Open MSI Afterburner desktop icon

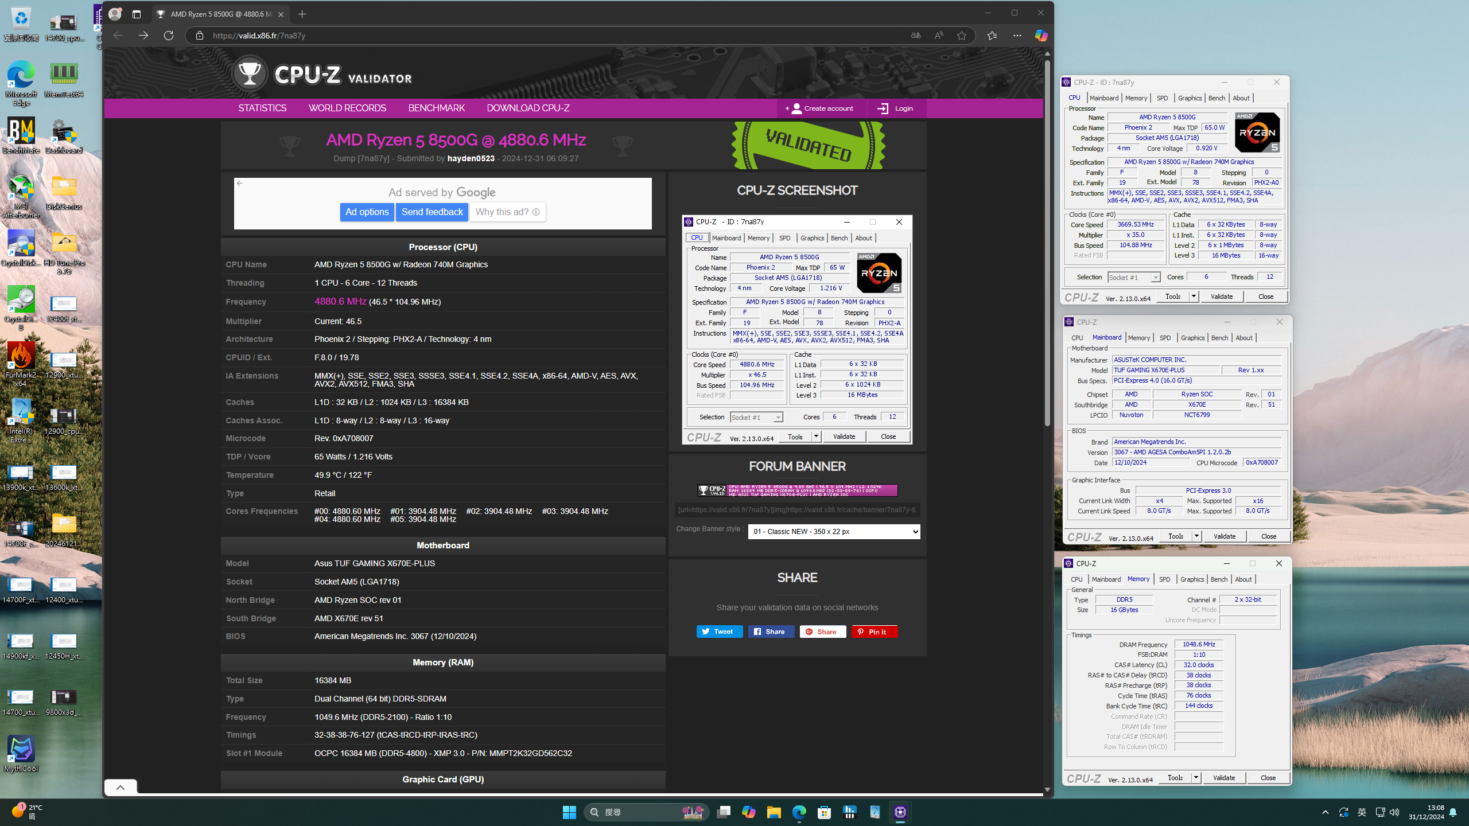(x=21, y=196)
